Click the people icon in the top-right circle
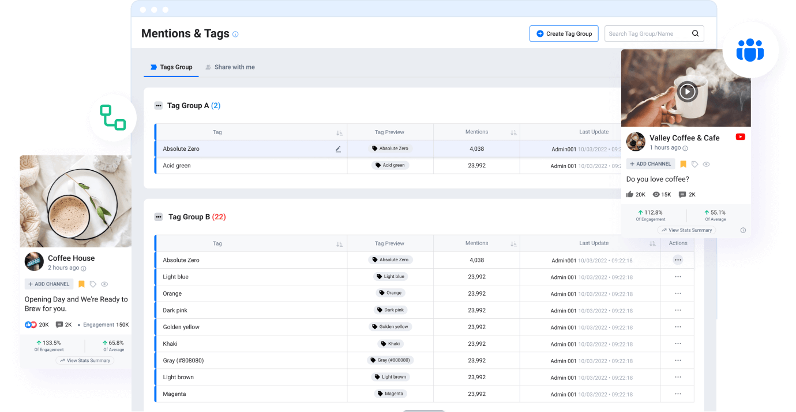Viewport: 796px width, 412px height. coord(750,51)
